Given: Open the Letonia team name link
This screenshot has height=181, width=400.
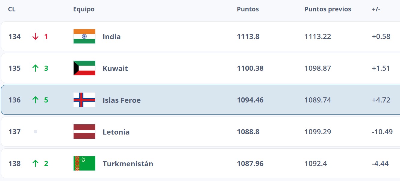Looking at the screenshot, I should (116, 132).
